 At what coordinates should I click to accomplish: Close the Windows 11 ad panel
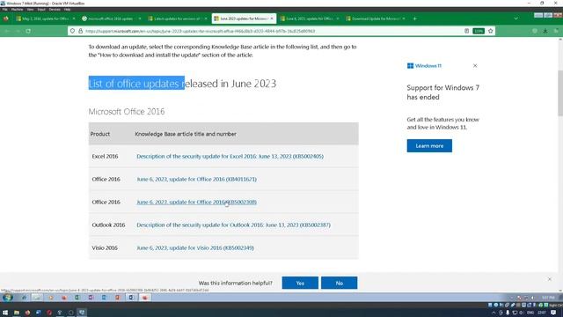point(475,66)
